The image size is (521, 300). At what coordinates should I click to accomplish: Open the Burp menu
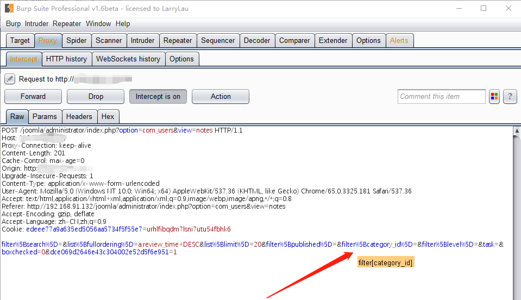(13, 23)
